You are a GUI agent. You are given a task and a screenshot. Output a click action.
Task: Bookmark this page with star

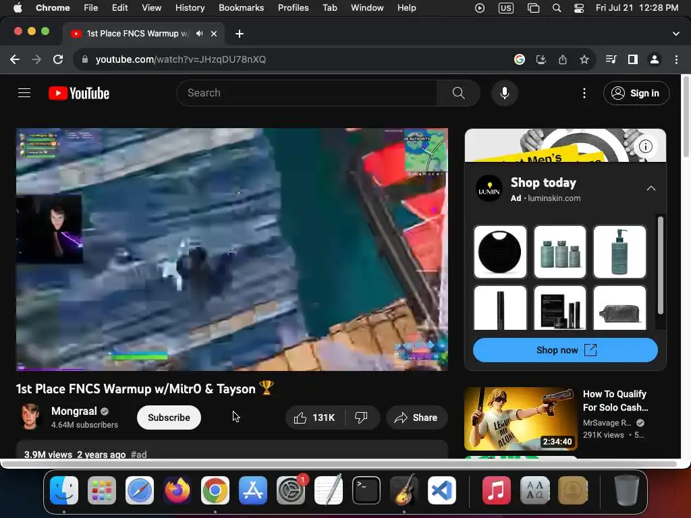pos(584,59)
